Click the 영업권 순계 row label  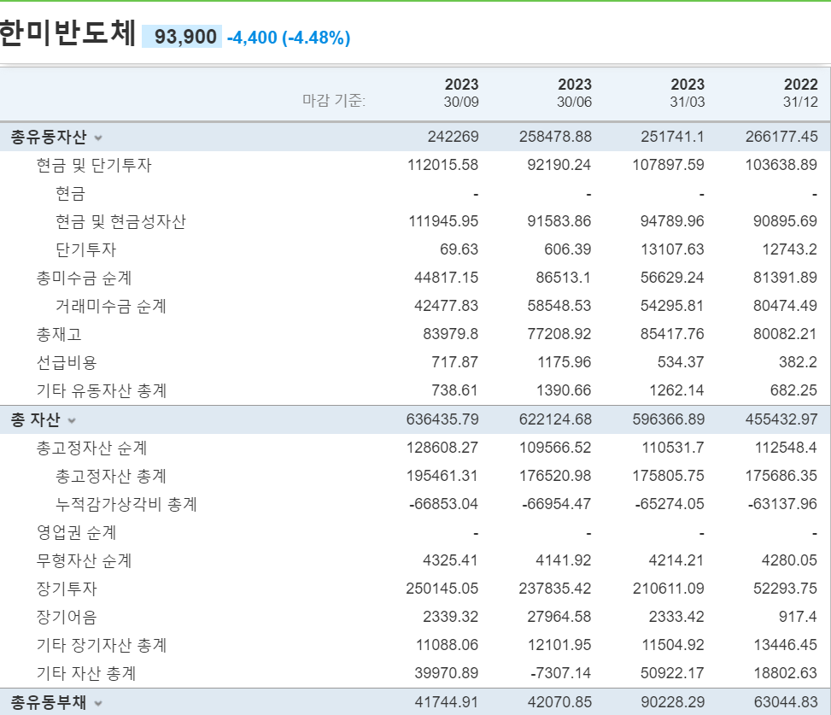pos(76,532)
